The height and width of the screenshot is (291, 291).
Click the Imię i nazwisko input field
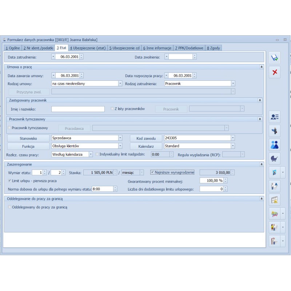click(78, 109)
